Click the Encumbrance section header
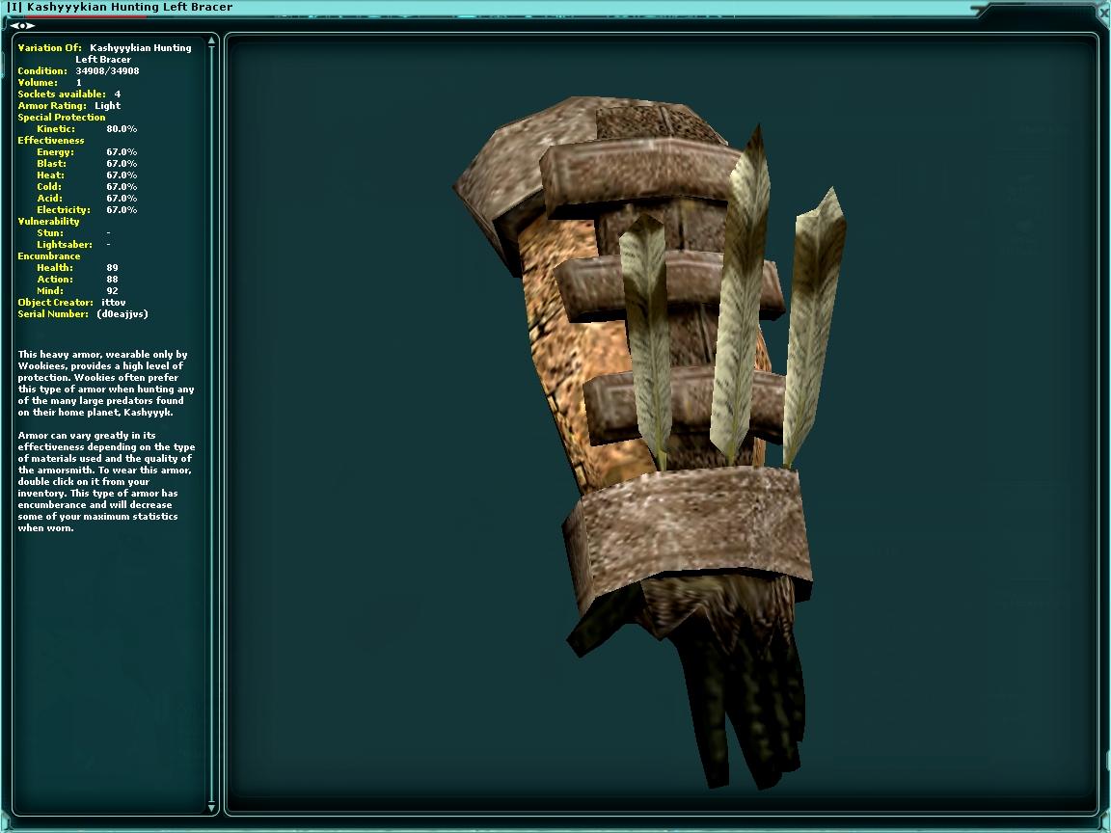Image resolution: width=1111 pixels, height=833 pixels. tap(49, 256)
